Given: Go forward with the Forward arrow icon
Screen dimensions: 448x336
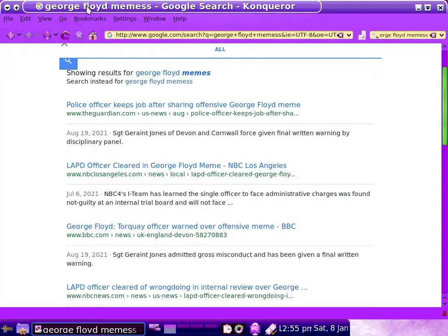Looking at the screenshot, I should [x=28, y=35].
